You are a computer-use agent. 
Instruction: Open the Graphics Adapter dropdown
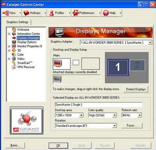150,42
